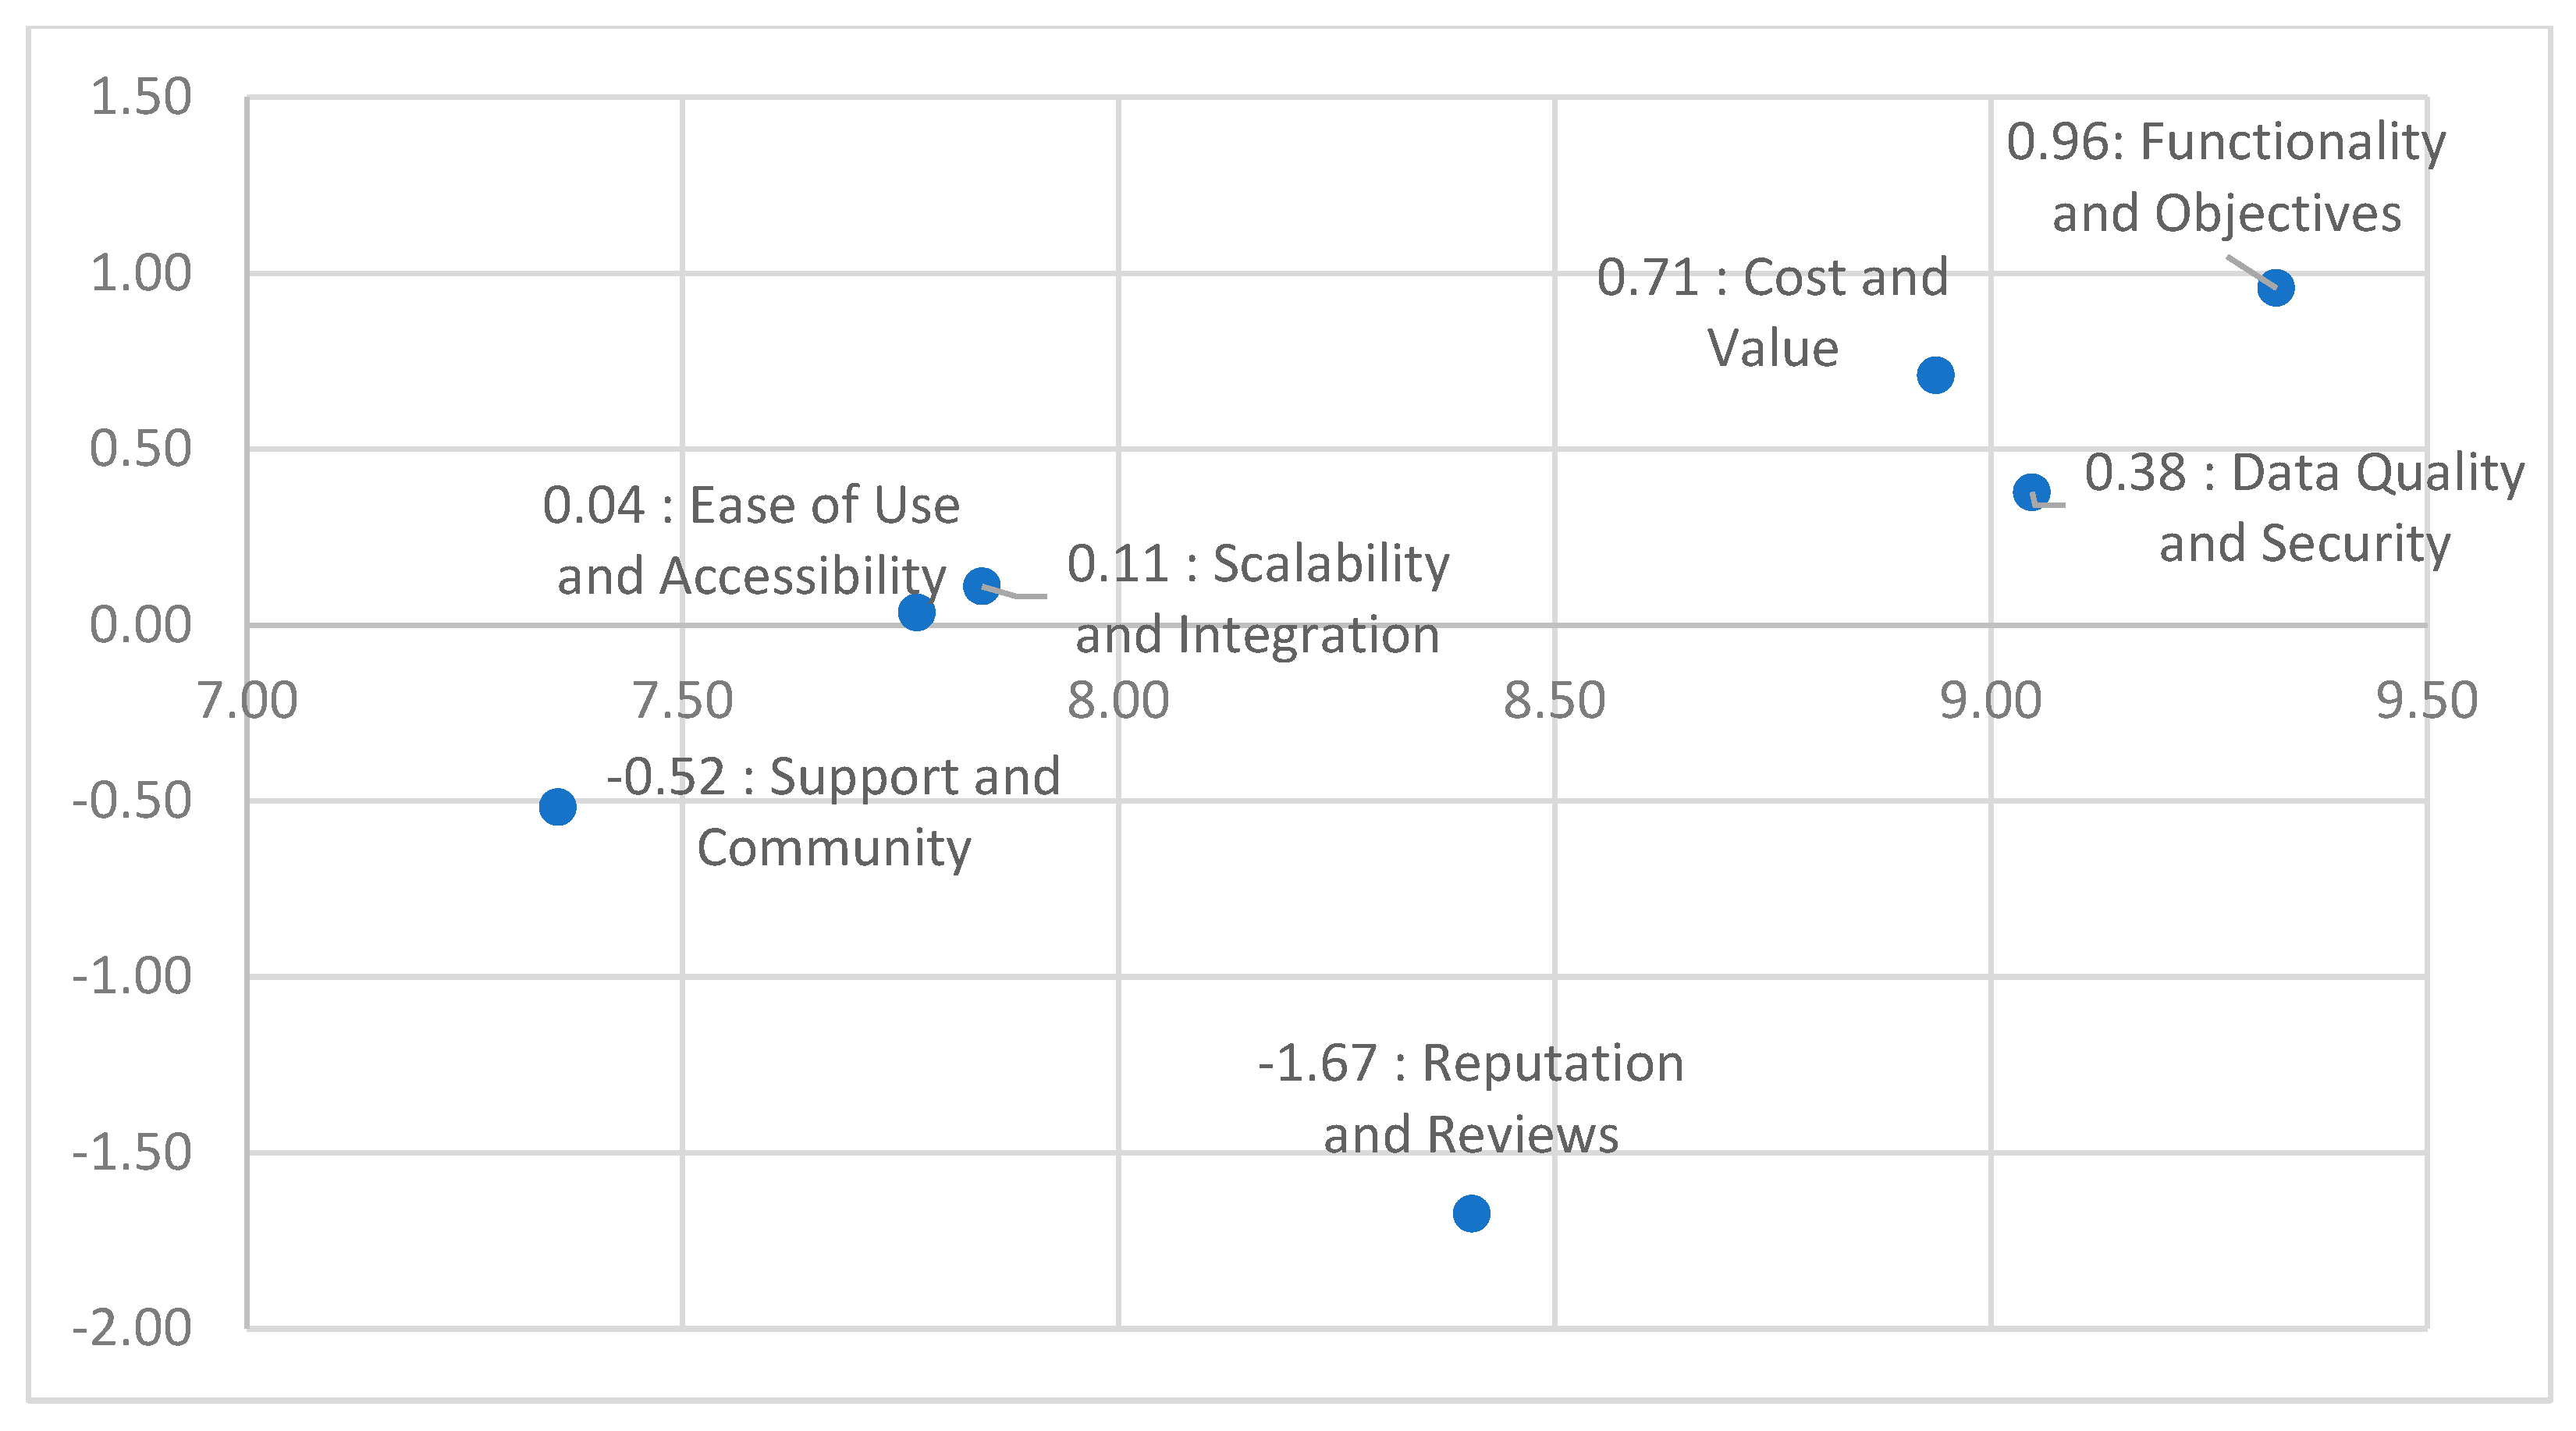Select the -1.00 vertical axis tick label
2576x1431 pixels.
(131, 976)
